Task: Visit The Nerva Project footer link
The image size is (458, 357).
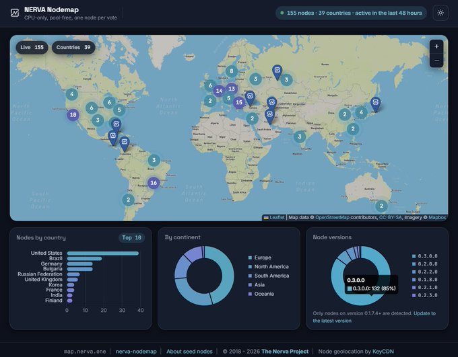Action: tap(285, 352)
